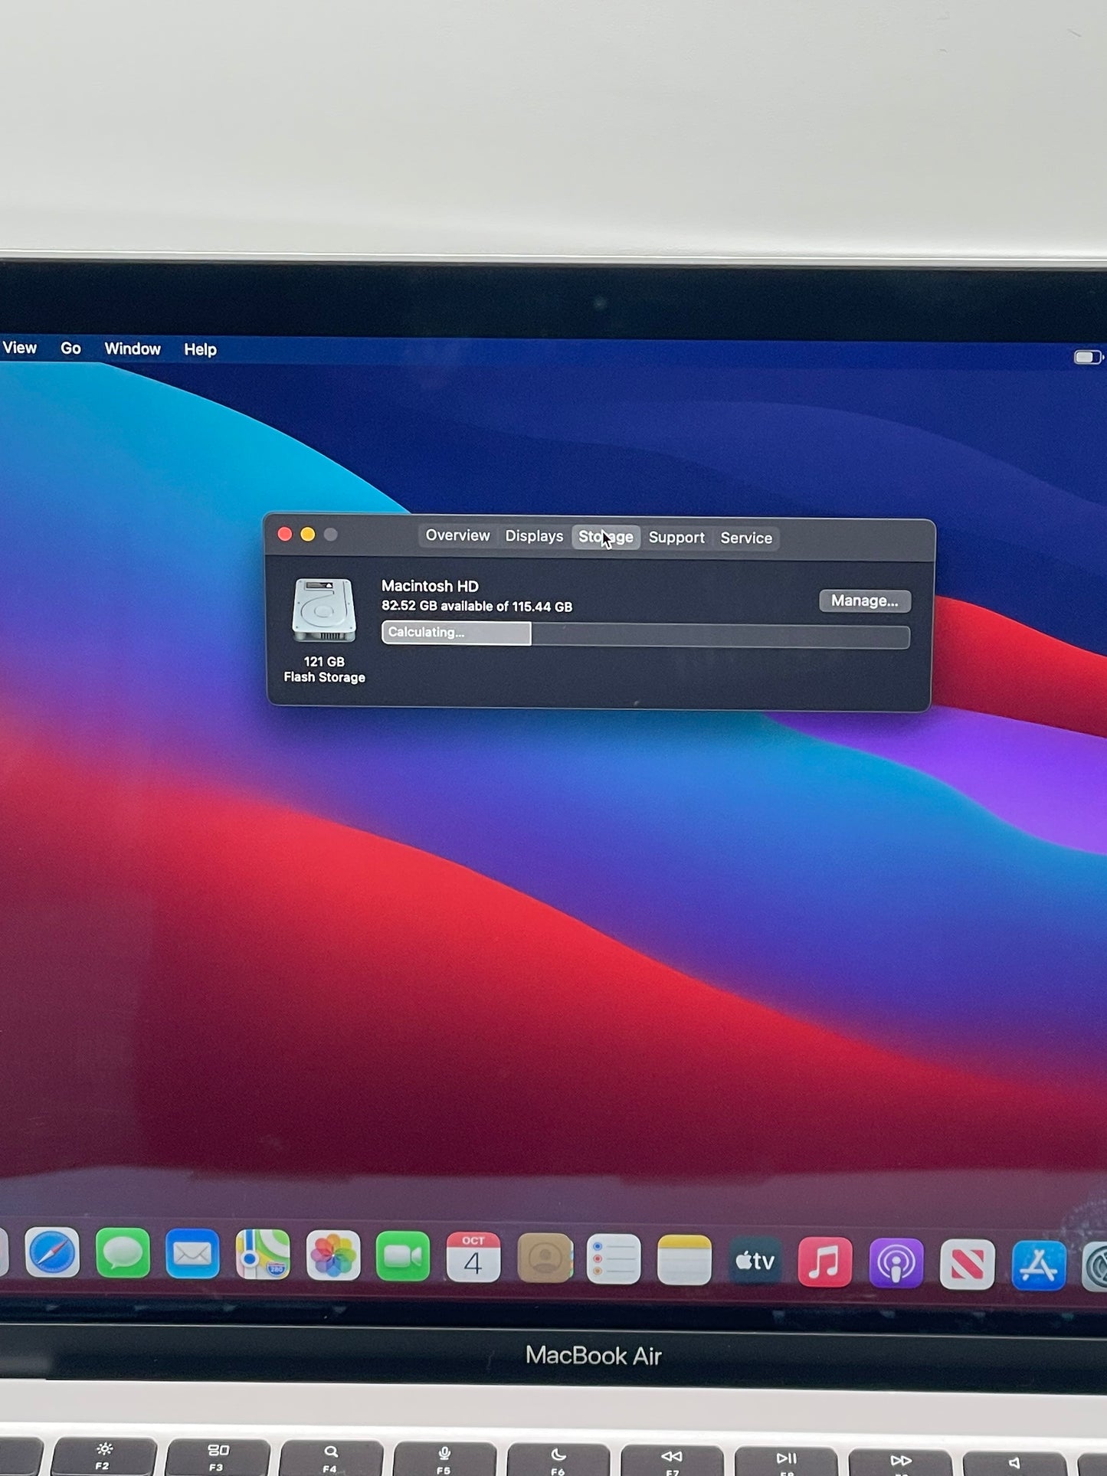Image resolution: width=1107 pixels, height=1476 pixels.
Task: Open the Service tab
Action: (746, 538)
